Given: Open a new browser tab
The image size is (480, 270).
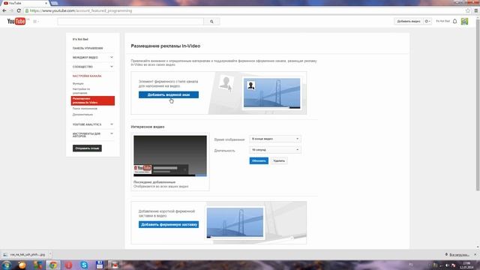Looking at the screenshot, I should [x=54, y=3].
